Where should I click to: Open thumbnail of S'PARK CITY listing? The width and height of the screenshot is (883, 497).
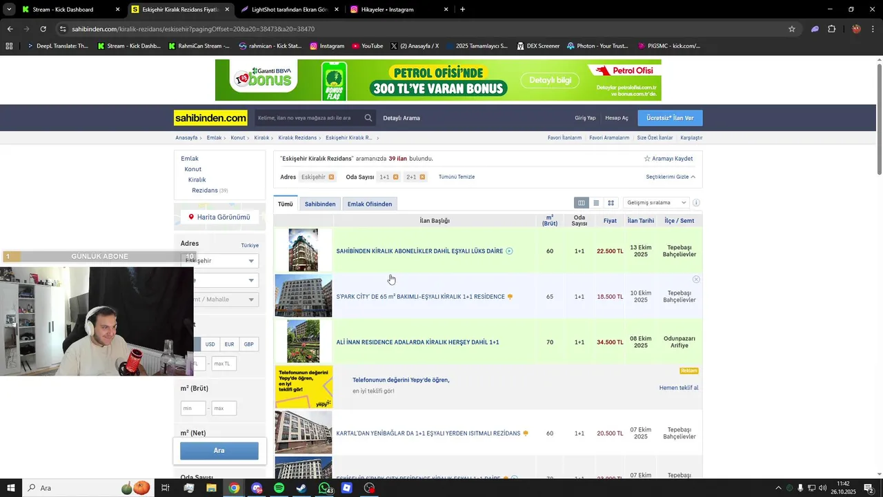[304, 296]
